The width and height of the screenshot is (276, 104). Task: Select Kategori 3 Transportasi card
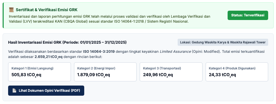click(171, 72)
